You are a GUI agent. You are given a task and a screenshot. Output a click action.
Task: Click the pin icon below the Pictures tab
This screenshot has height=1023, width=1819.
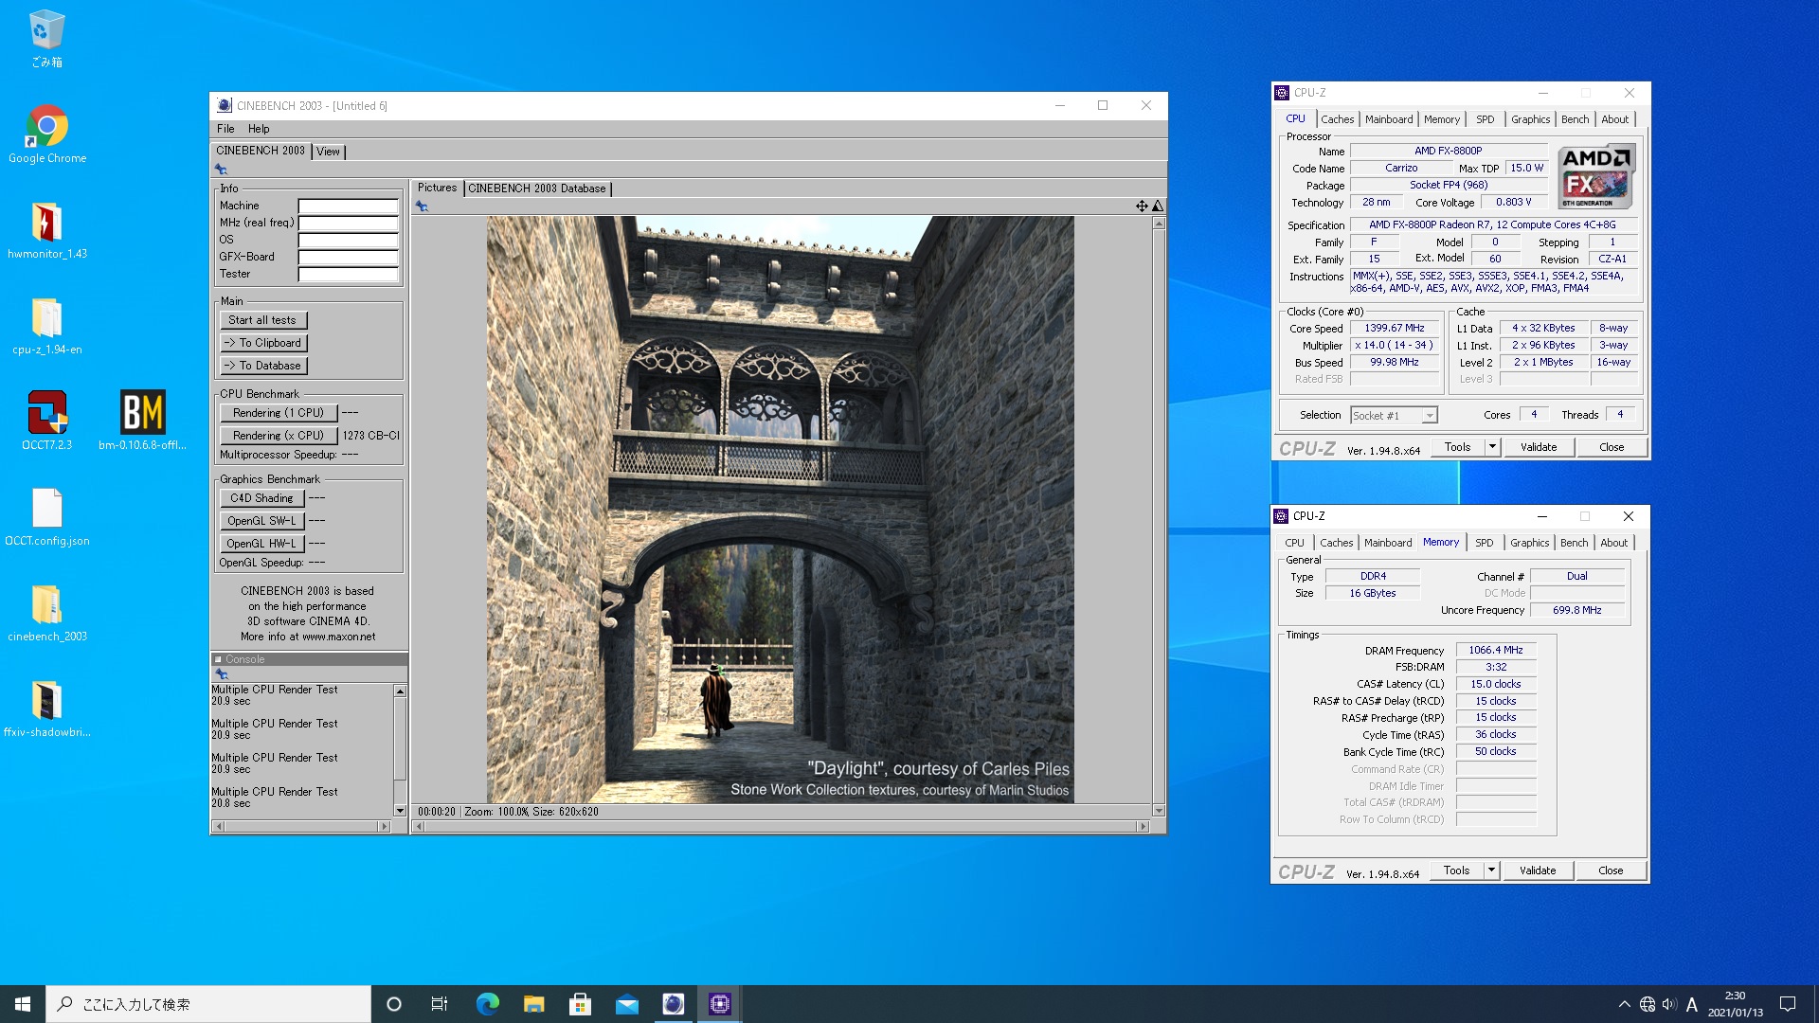422,206
